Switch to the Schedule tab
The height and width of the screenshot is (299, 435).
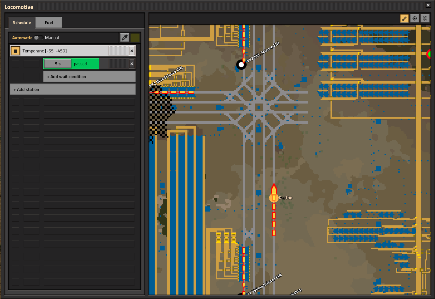(22, 23)
